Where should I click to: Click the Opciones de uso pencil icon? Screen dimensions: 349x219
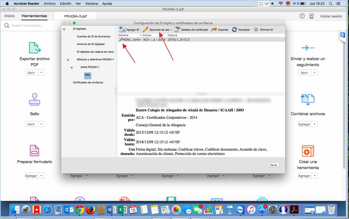(145, 29)
